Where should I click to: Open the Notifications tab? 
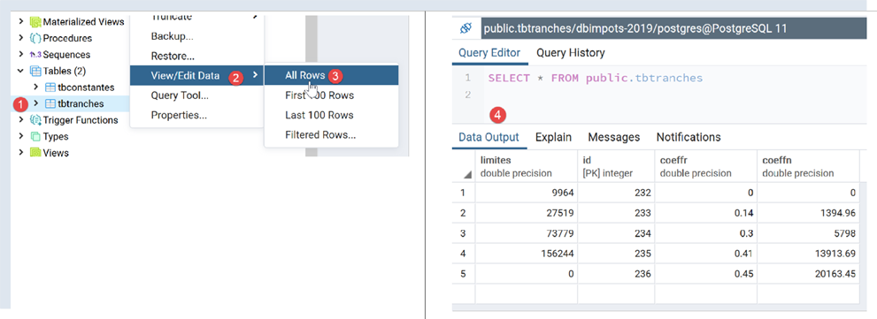tap(689, 137)
